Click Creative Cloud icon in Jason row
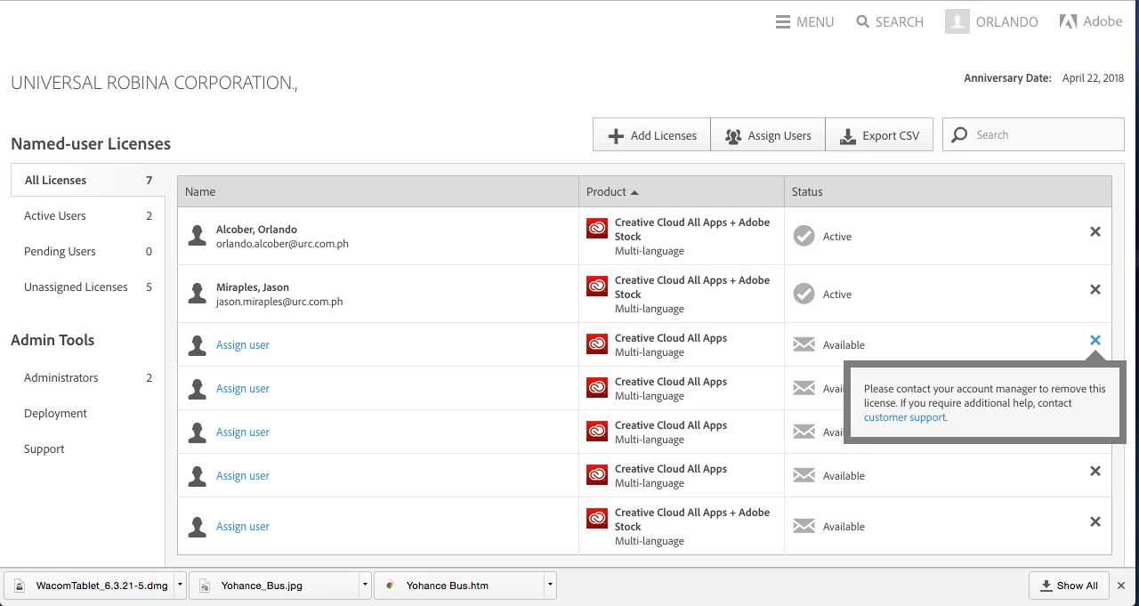The height and width of the screenshot is (606, 1139). [597, 287]
